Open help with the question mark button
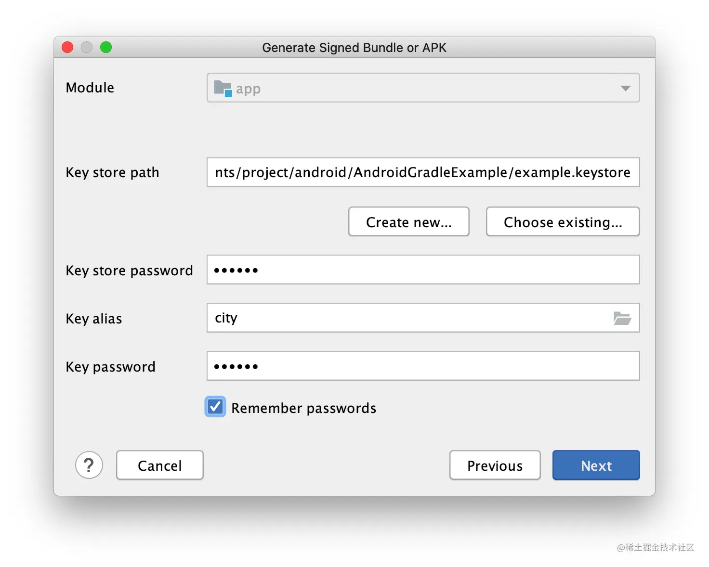 click(x=89, y=465)
